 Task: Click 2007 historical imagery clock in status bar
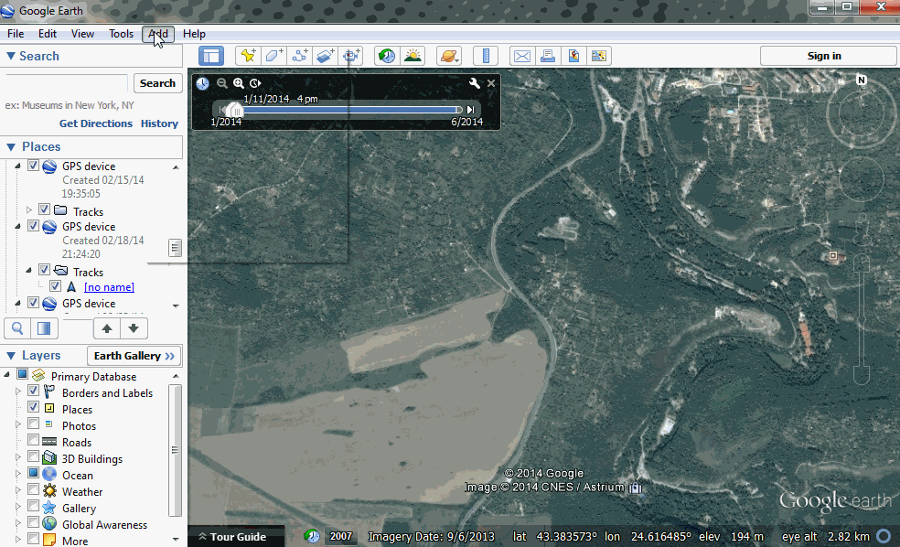click(x=312, y=536)
